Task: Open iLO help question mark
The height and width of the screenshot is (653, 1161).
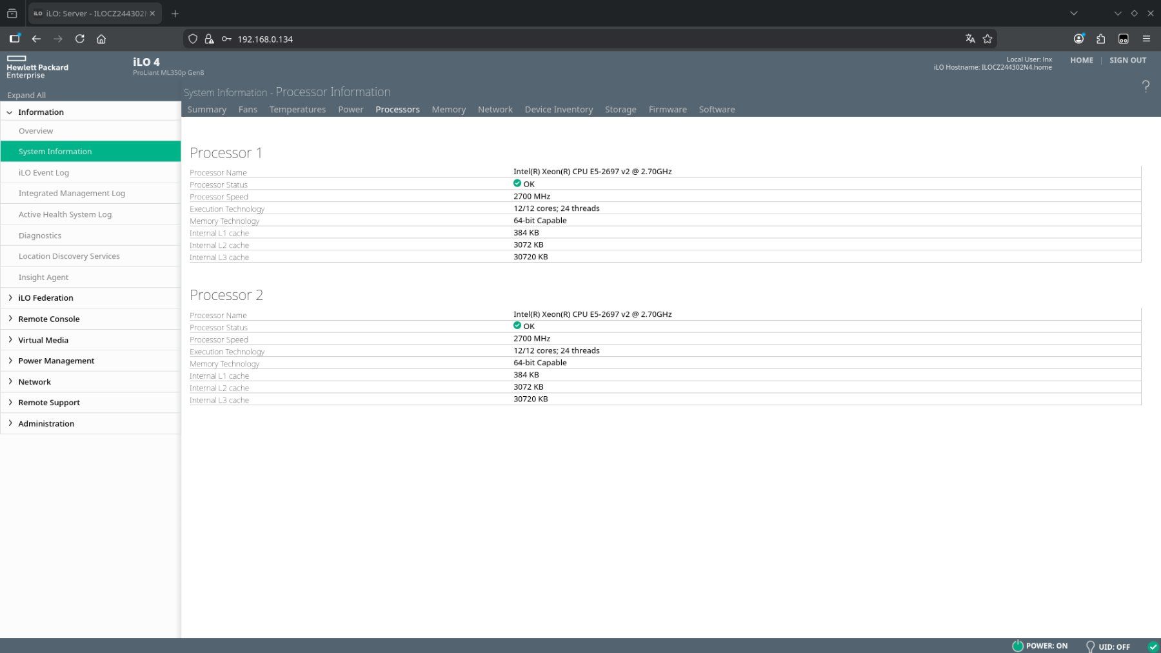Action: click(1146, 86)
